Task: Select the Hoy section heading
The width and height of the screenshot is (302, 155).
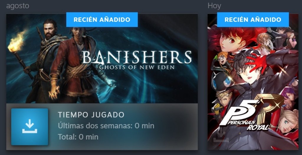Action: 214,6
